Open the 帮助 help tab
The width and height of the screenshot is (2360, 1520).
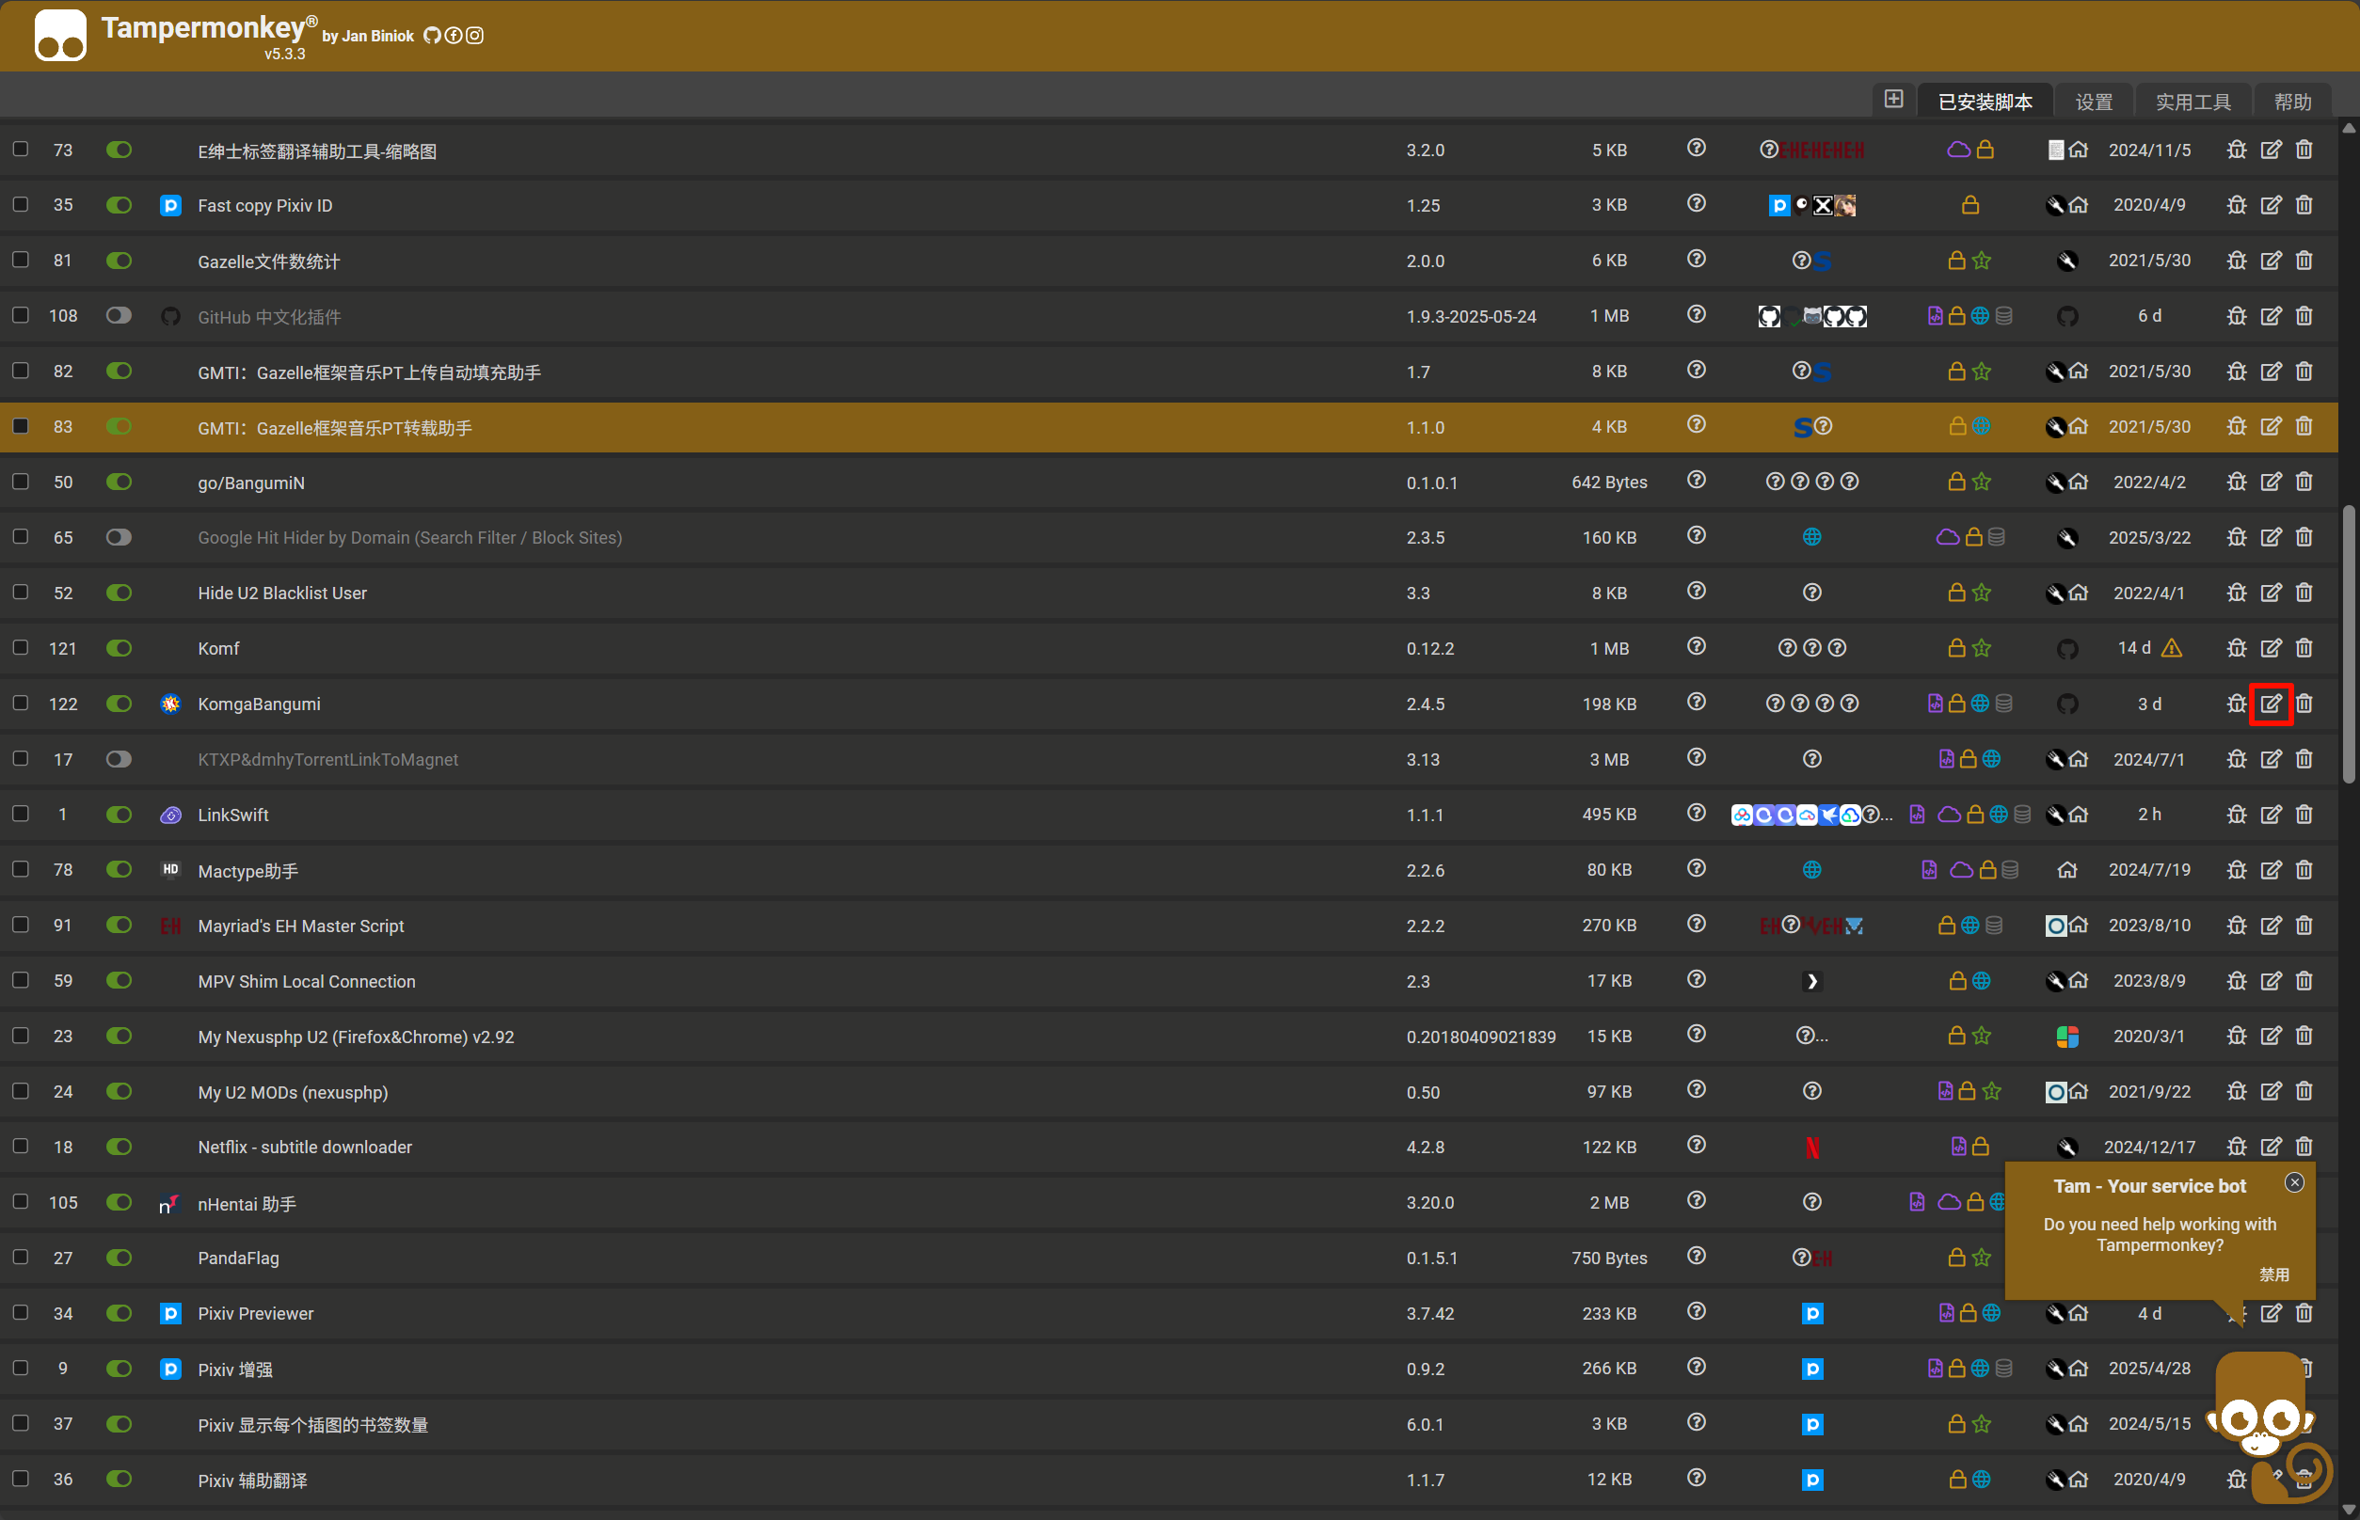coord(2292,102)
